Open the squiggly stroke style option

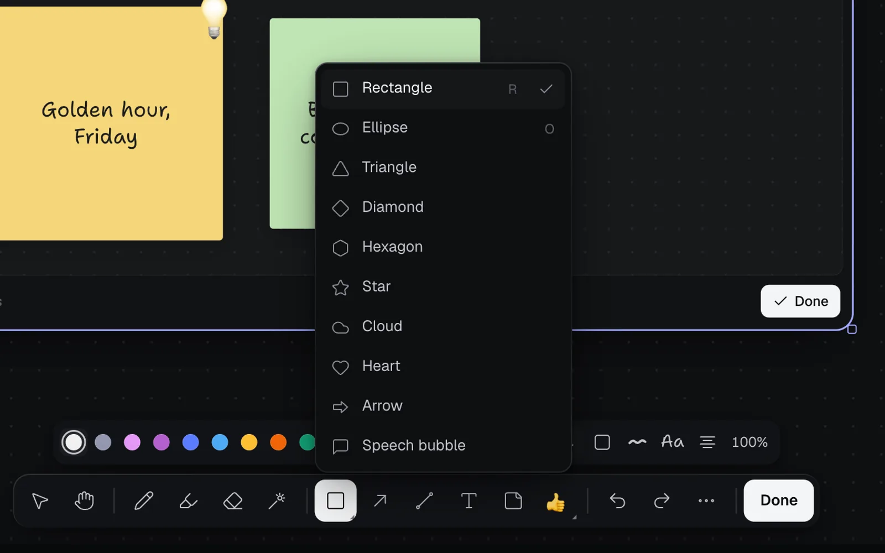637,442
